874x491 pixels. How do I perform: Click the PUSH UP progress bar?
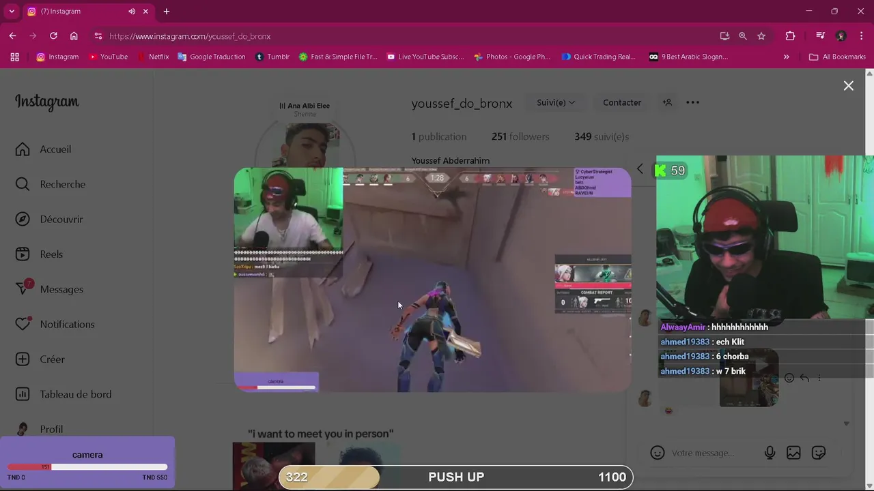click(x=456, y=477)
